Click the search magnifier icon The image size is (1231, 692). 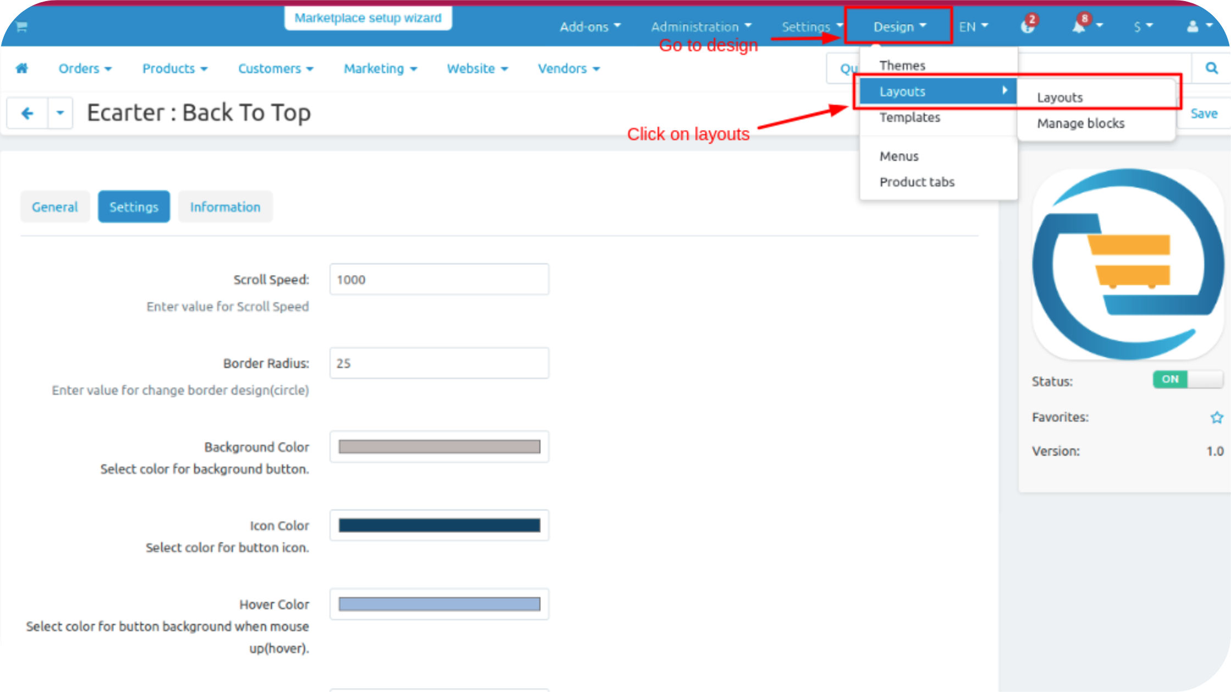(x=1211, y=68)
